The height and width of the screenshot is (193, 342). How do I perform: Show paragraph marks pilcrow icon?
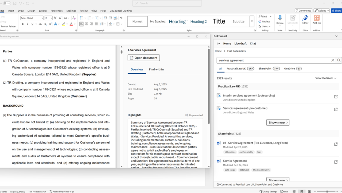(x=121, y=18)
